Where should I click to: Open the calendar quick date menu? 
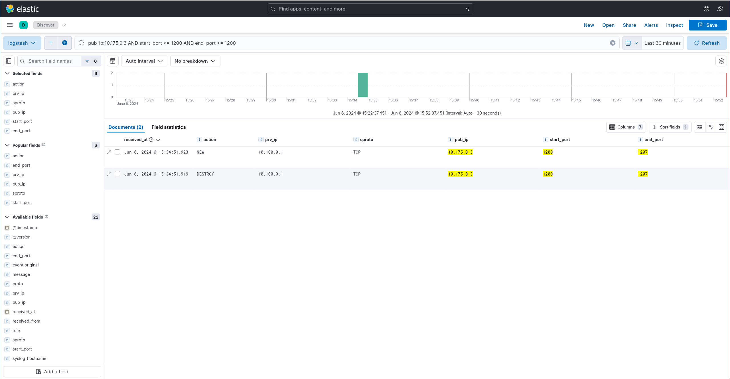[x=632, y=43]
